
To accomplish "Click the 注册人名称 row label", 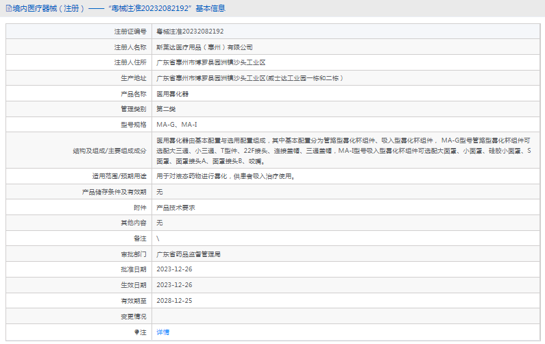I will pos(130,47).
